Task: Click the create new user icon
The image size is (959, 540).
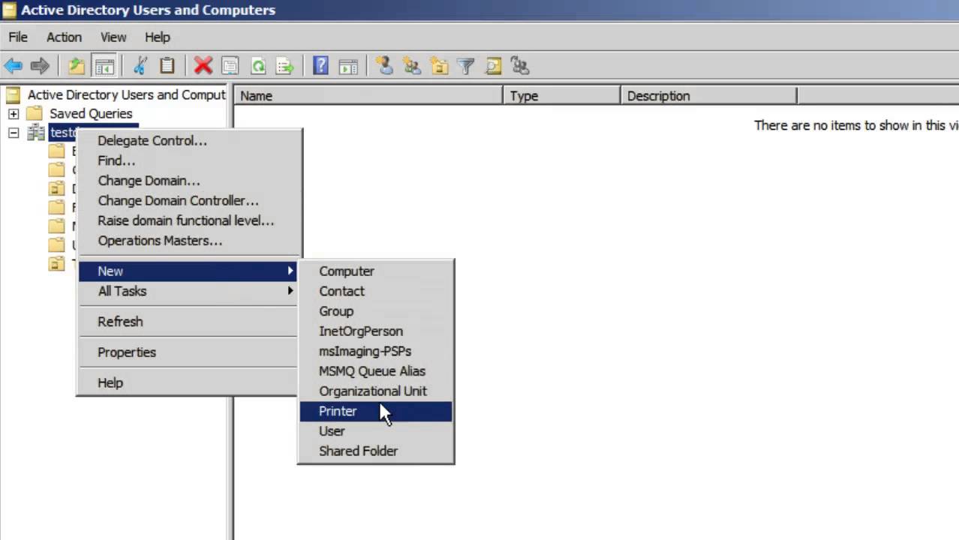Action: pos(384,66)
